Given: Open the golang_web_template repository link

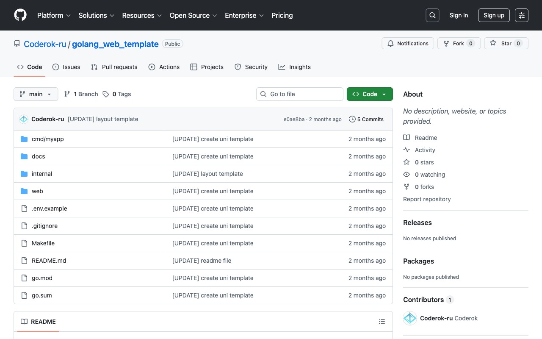Looking at the screenshot, I should (x=115, y=44).
